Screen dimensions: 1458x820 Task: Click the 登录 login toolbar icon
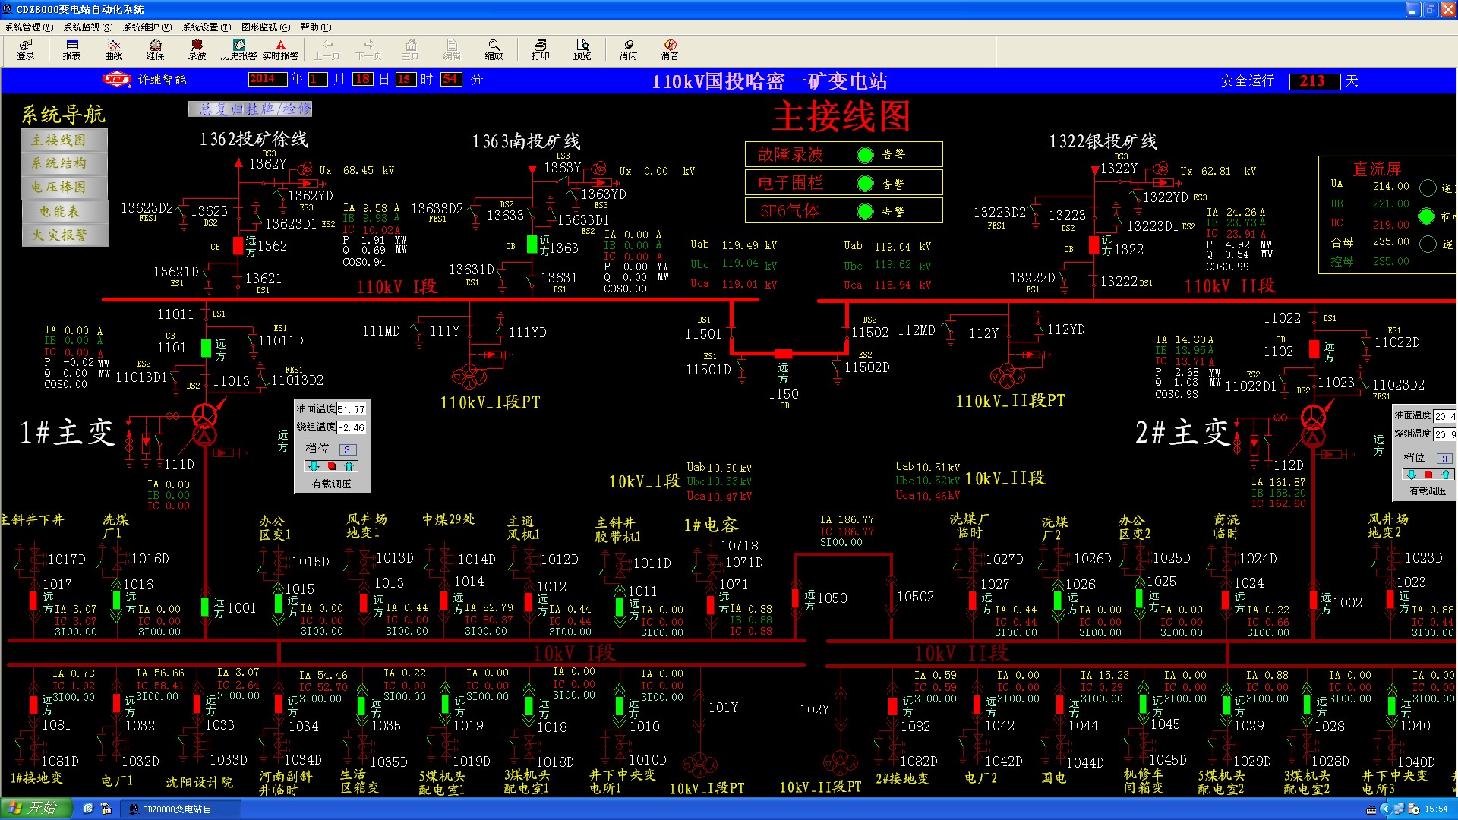tap(26, 49)
